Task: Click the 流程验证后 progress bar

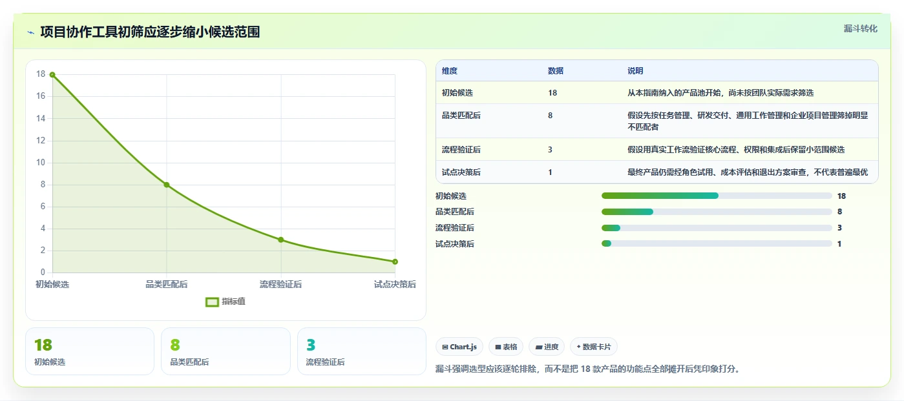Action: (x=717, y=228)
